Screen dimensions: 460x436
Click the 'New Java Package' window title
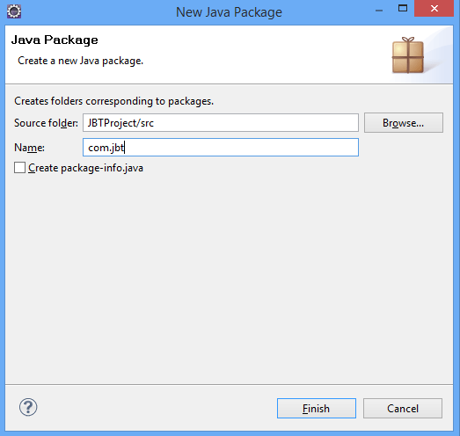coord(229,12)
